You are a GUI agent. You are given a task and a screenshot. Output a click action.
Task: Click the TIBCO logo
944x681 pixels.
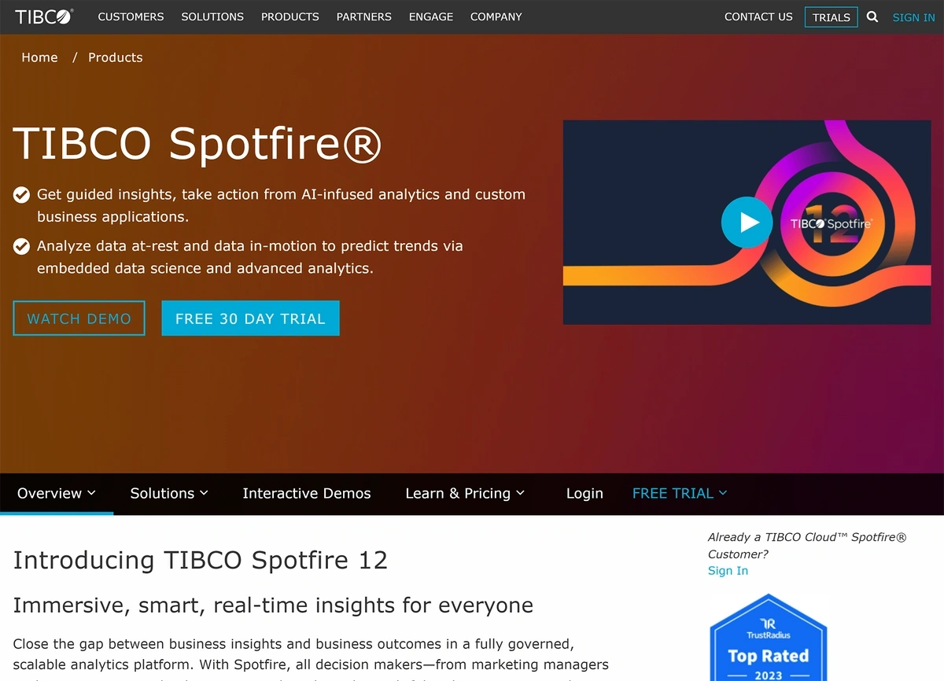coord(44,17)
